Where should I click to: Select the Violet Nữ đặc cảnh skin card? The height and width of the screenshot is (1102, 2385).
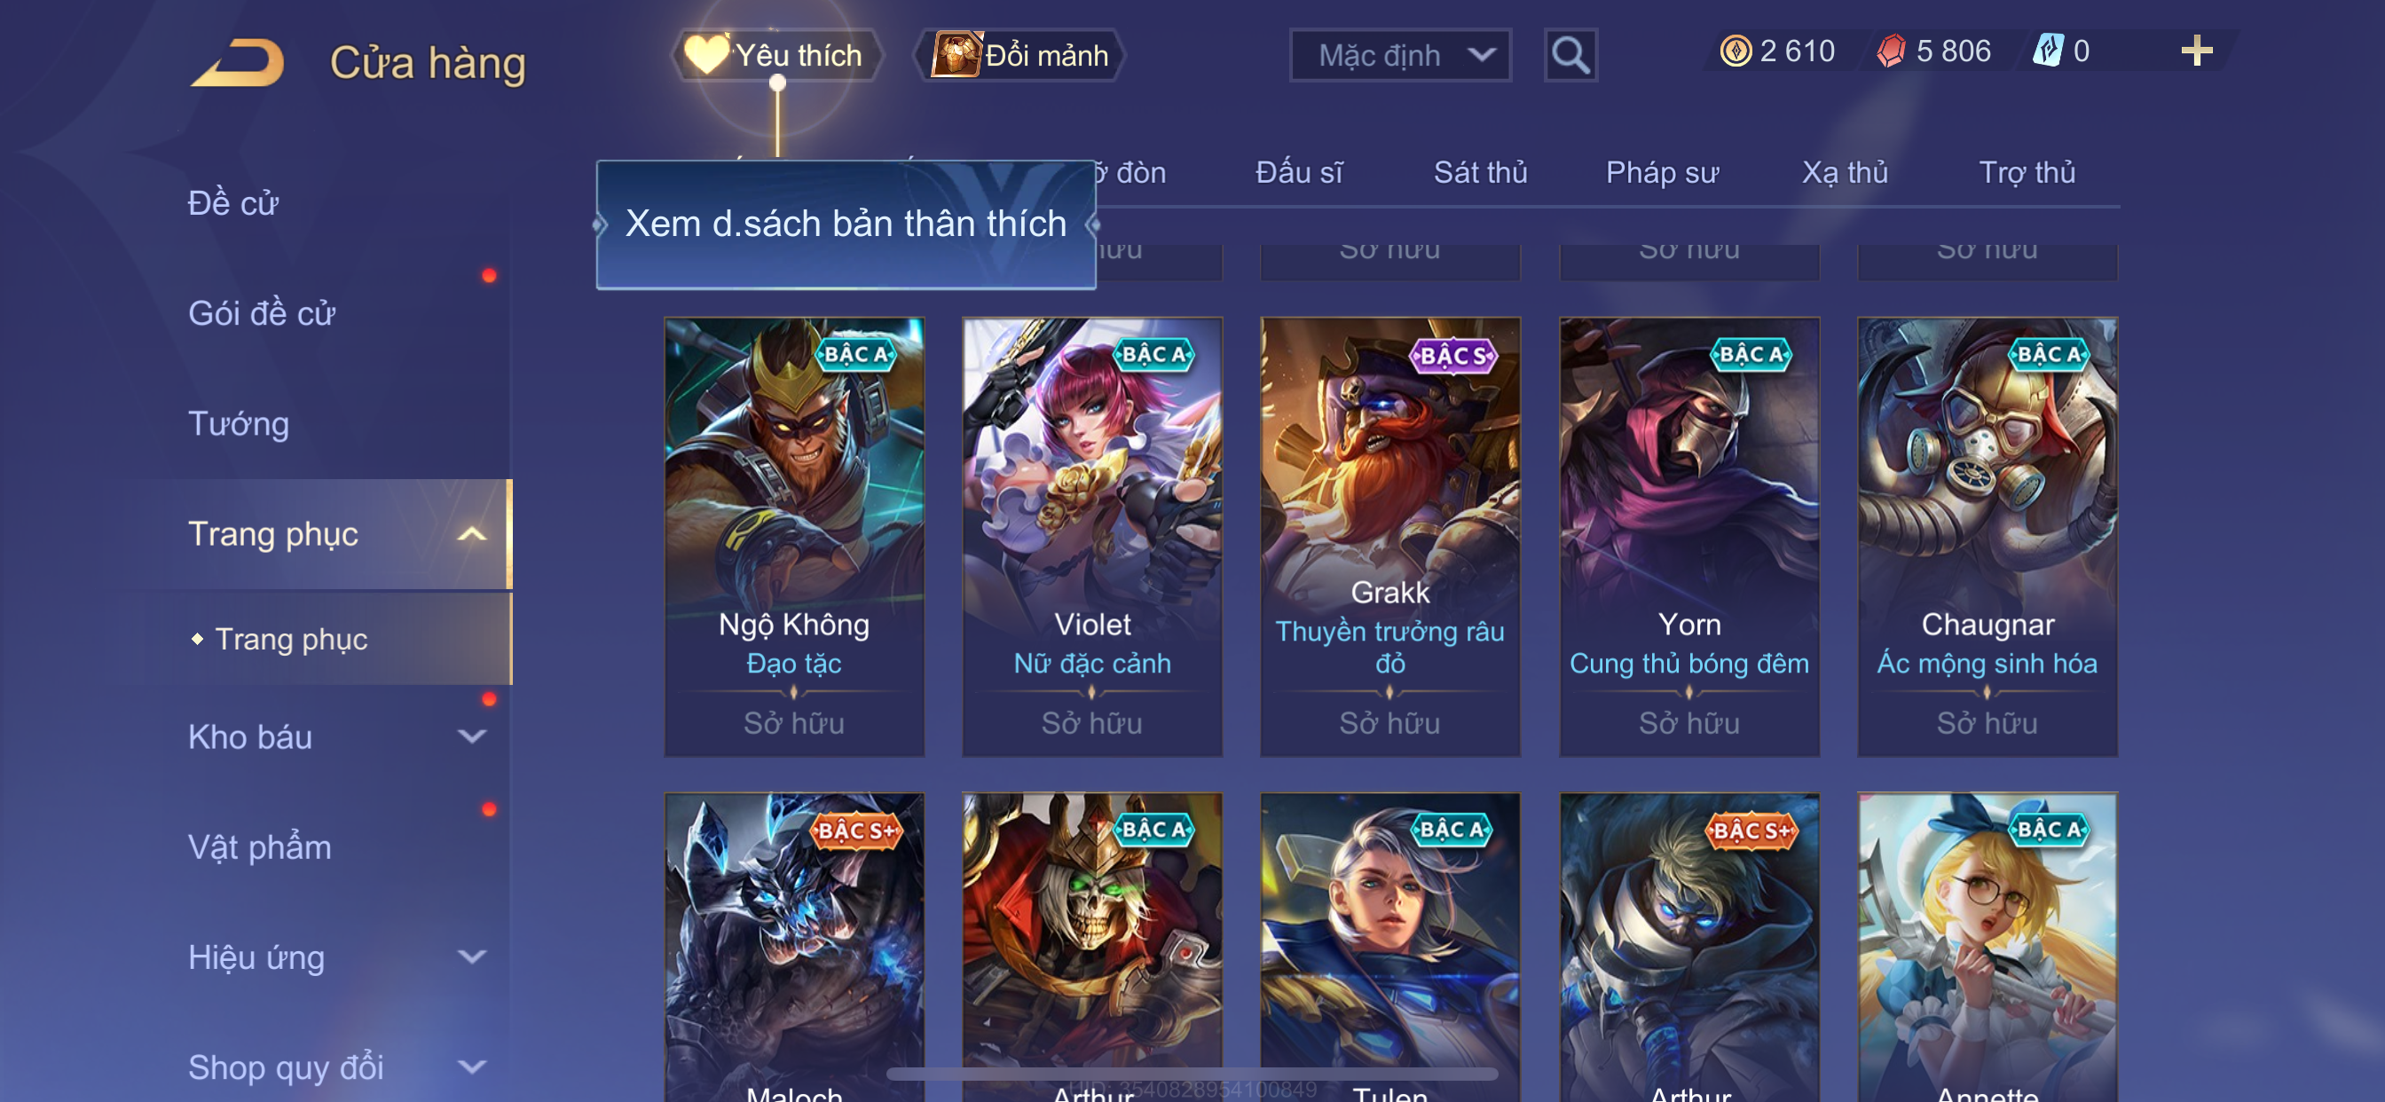pos(1091,537)
